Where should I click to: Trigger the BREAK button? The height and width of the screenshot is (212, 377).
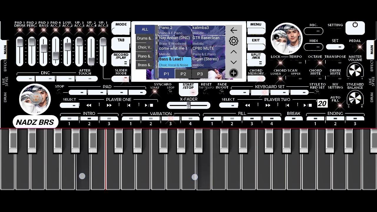(294, 118)
